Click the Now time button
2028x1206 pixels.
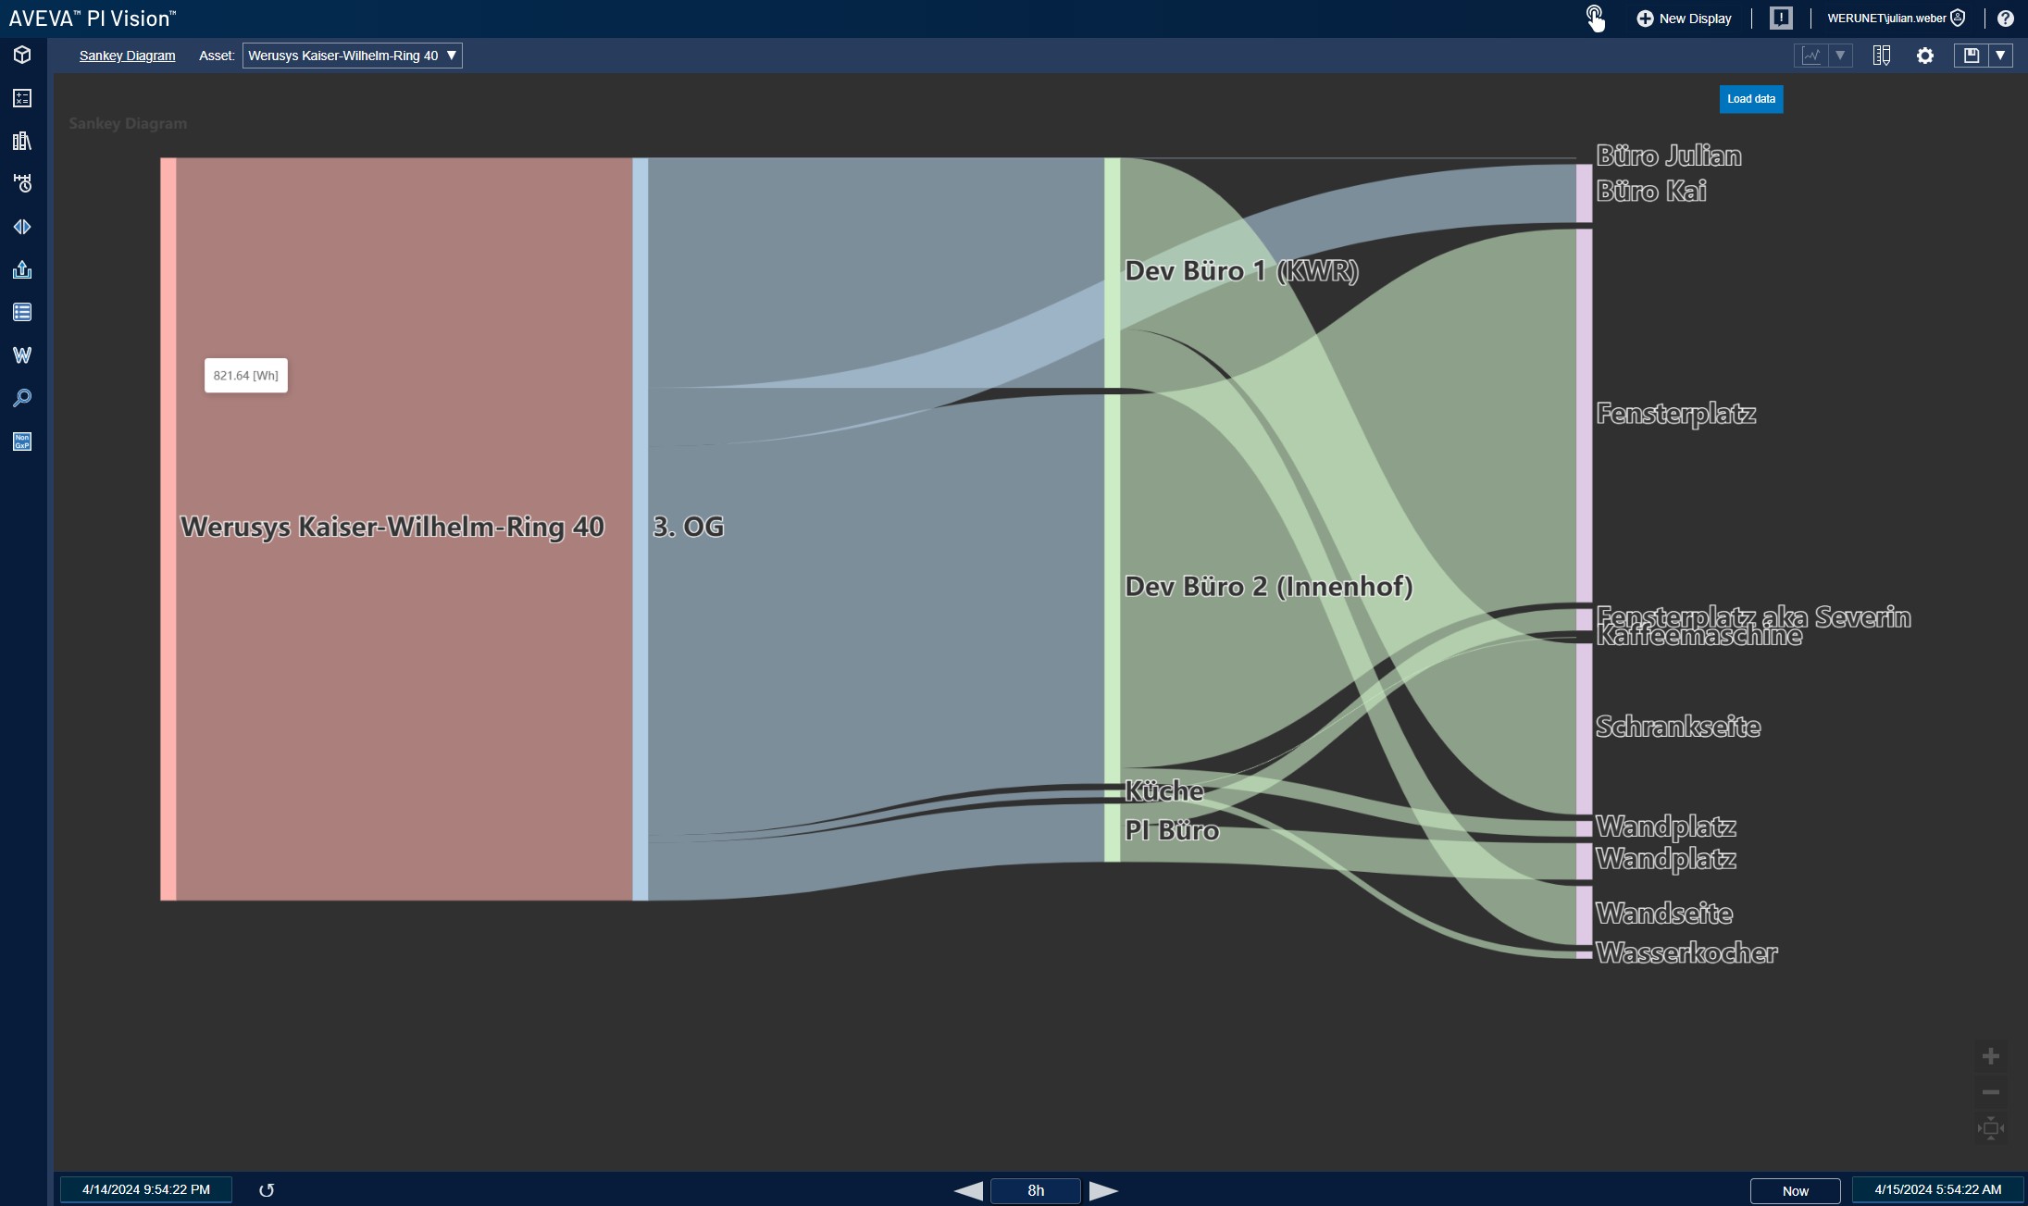1795,1190
